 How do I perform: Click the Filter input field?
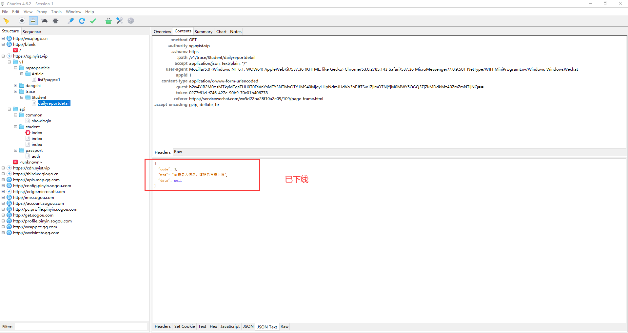tap(81, 326)
